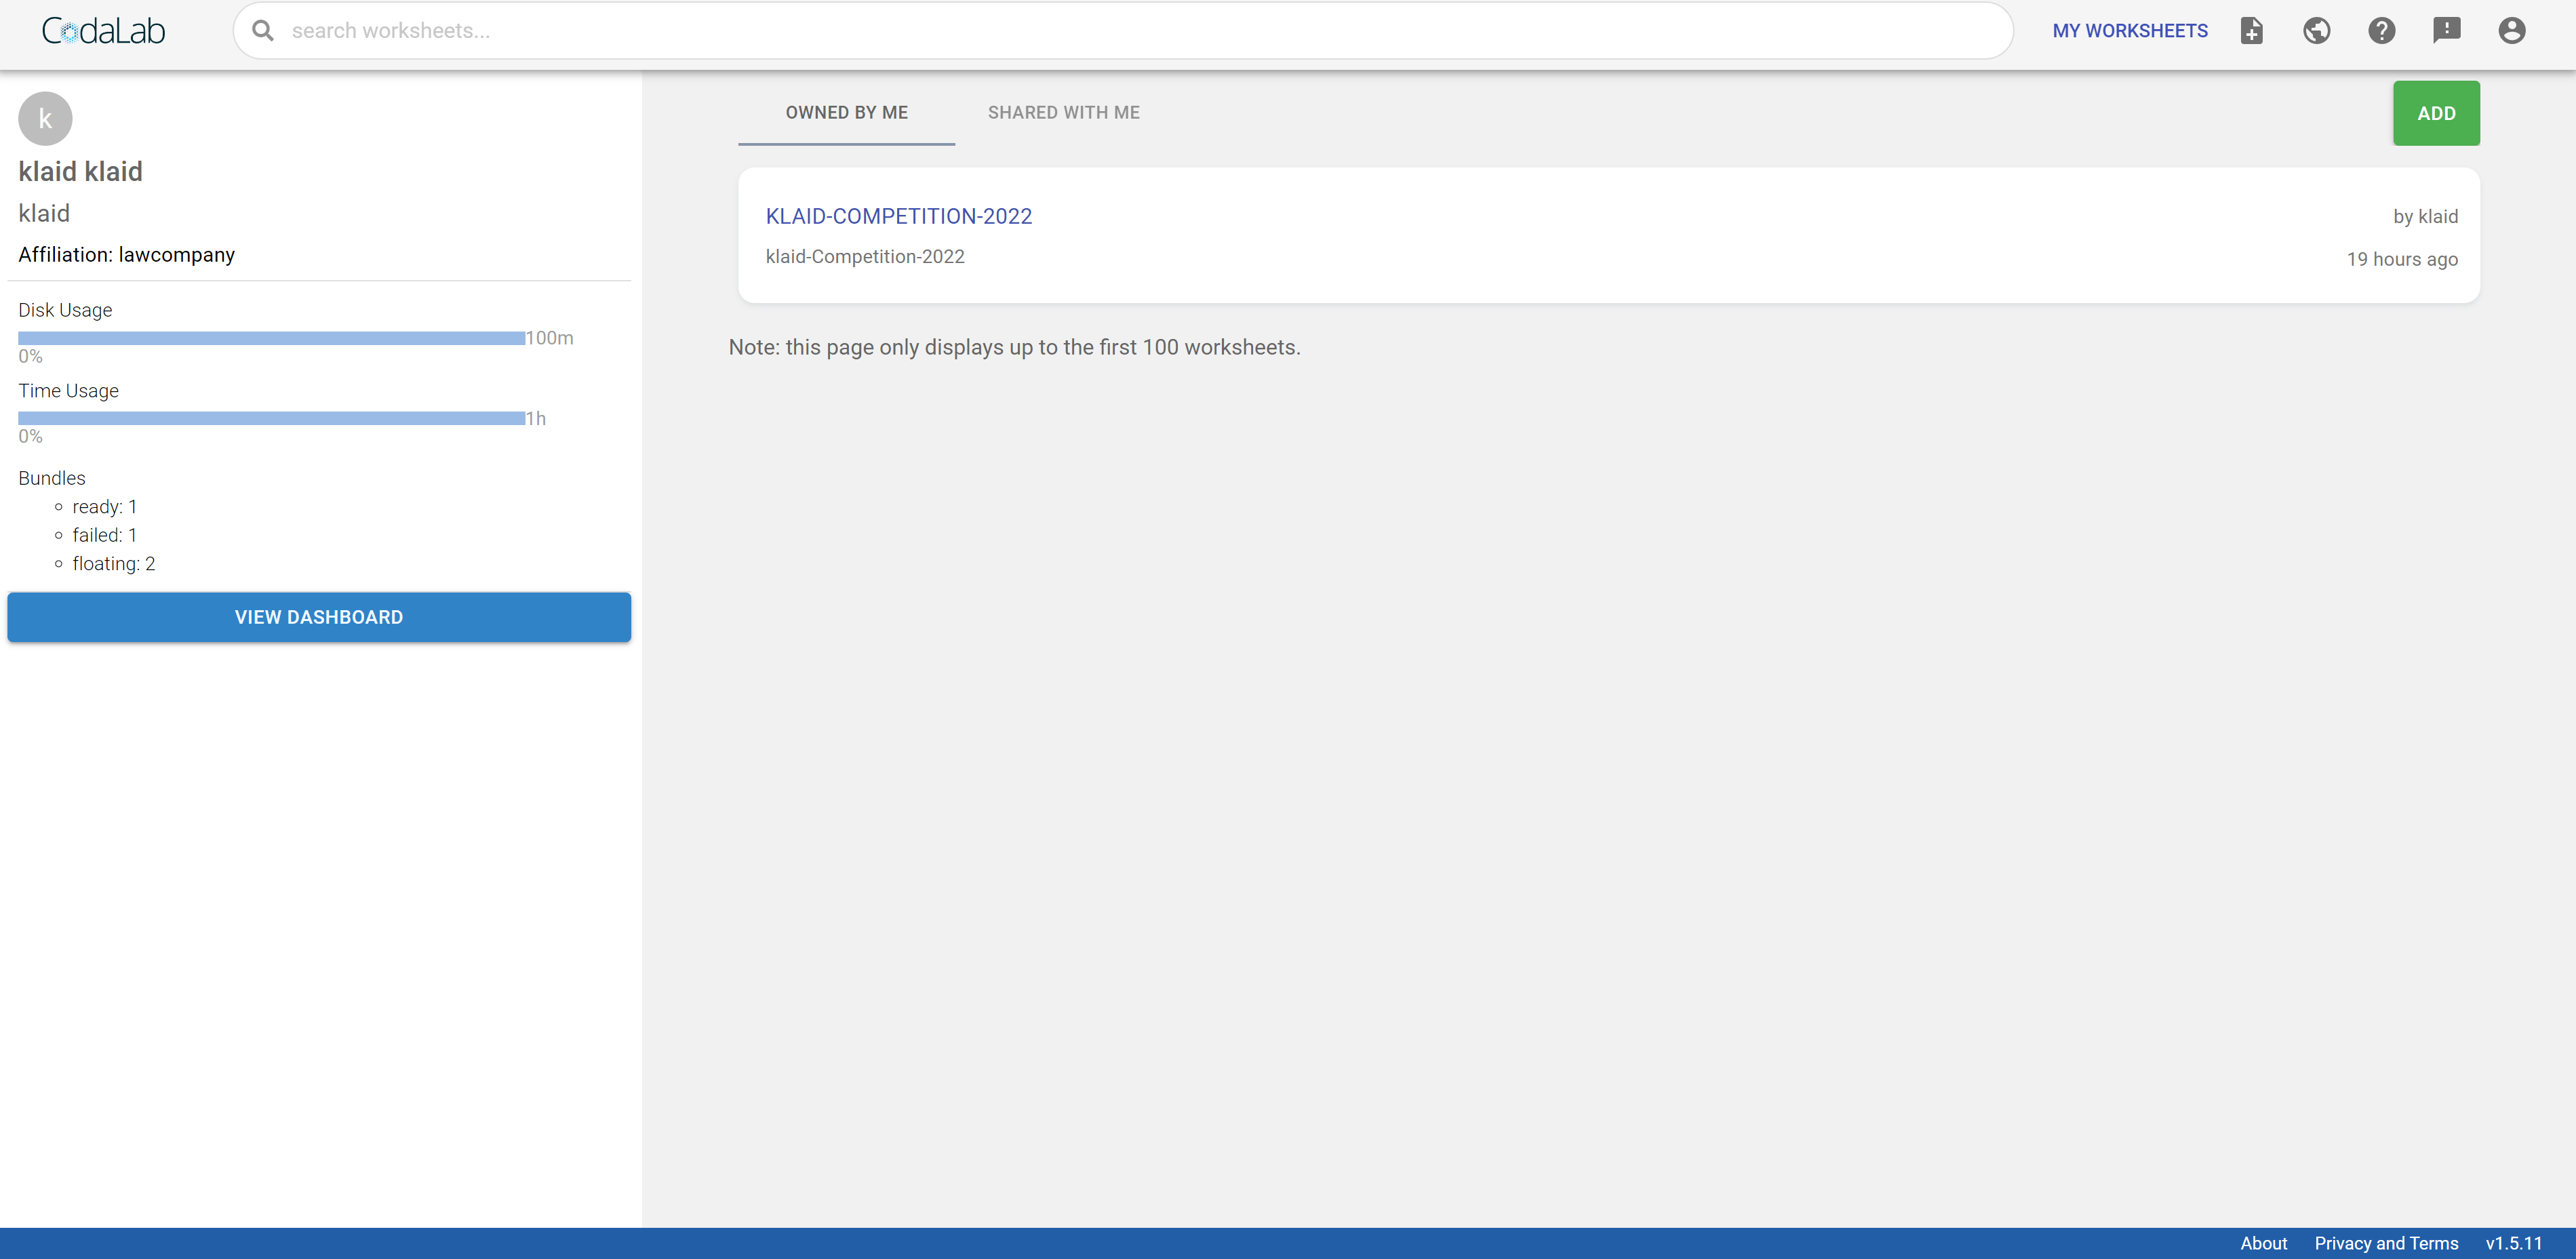
Task: Open the help question mark icon
Action: (x=2381, y=31)
